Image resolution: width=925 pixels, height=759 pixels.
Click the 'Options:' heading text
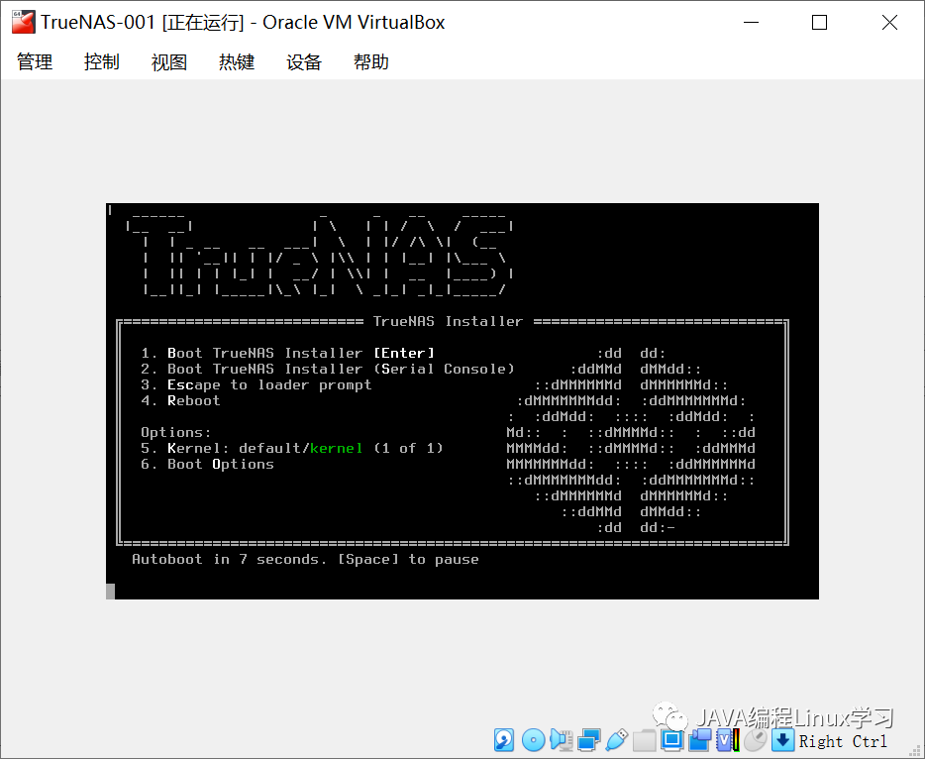click(x=176, y=433)
